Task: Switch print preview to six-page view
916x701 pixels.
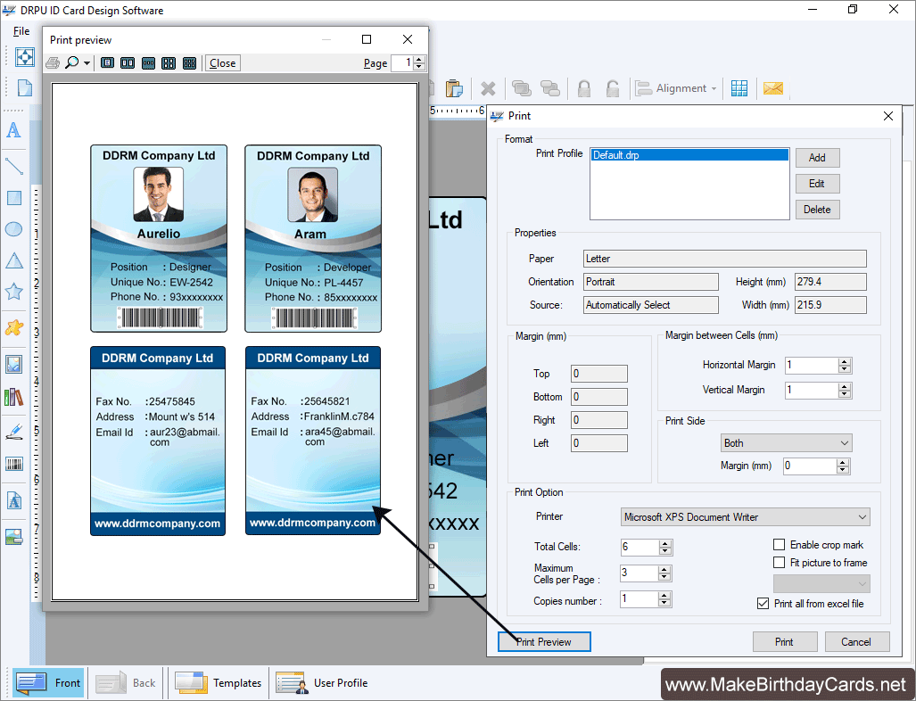Action: tap(189, 62)
